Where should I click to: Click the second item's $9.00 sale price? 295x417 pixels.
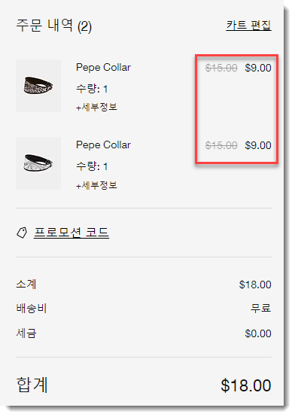click(258, 145)
